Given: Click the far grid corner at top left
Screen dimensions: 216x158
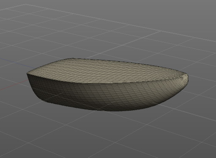Looking at the screenshot, I should pos(25,5).
